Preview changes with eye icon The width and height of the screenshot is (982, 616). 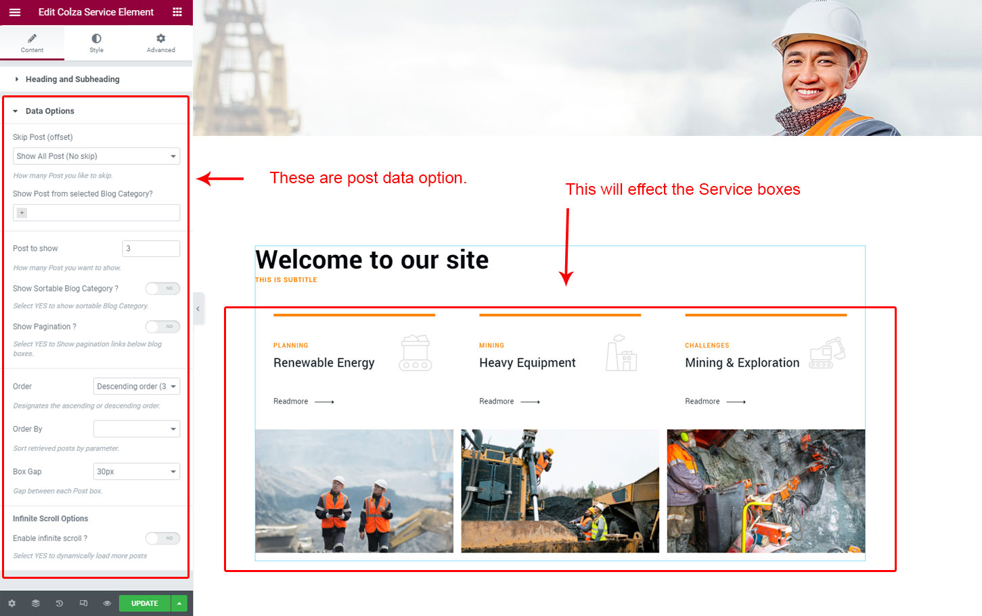point(107,603)
